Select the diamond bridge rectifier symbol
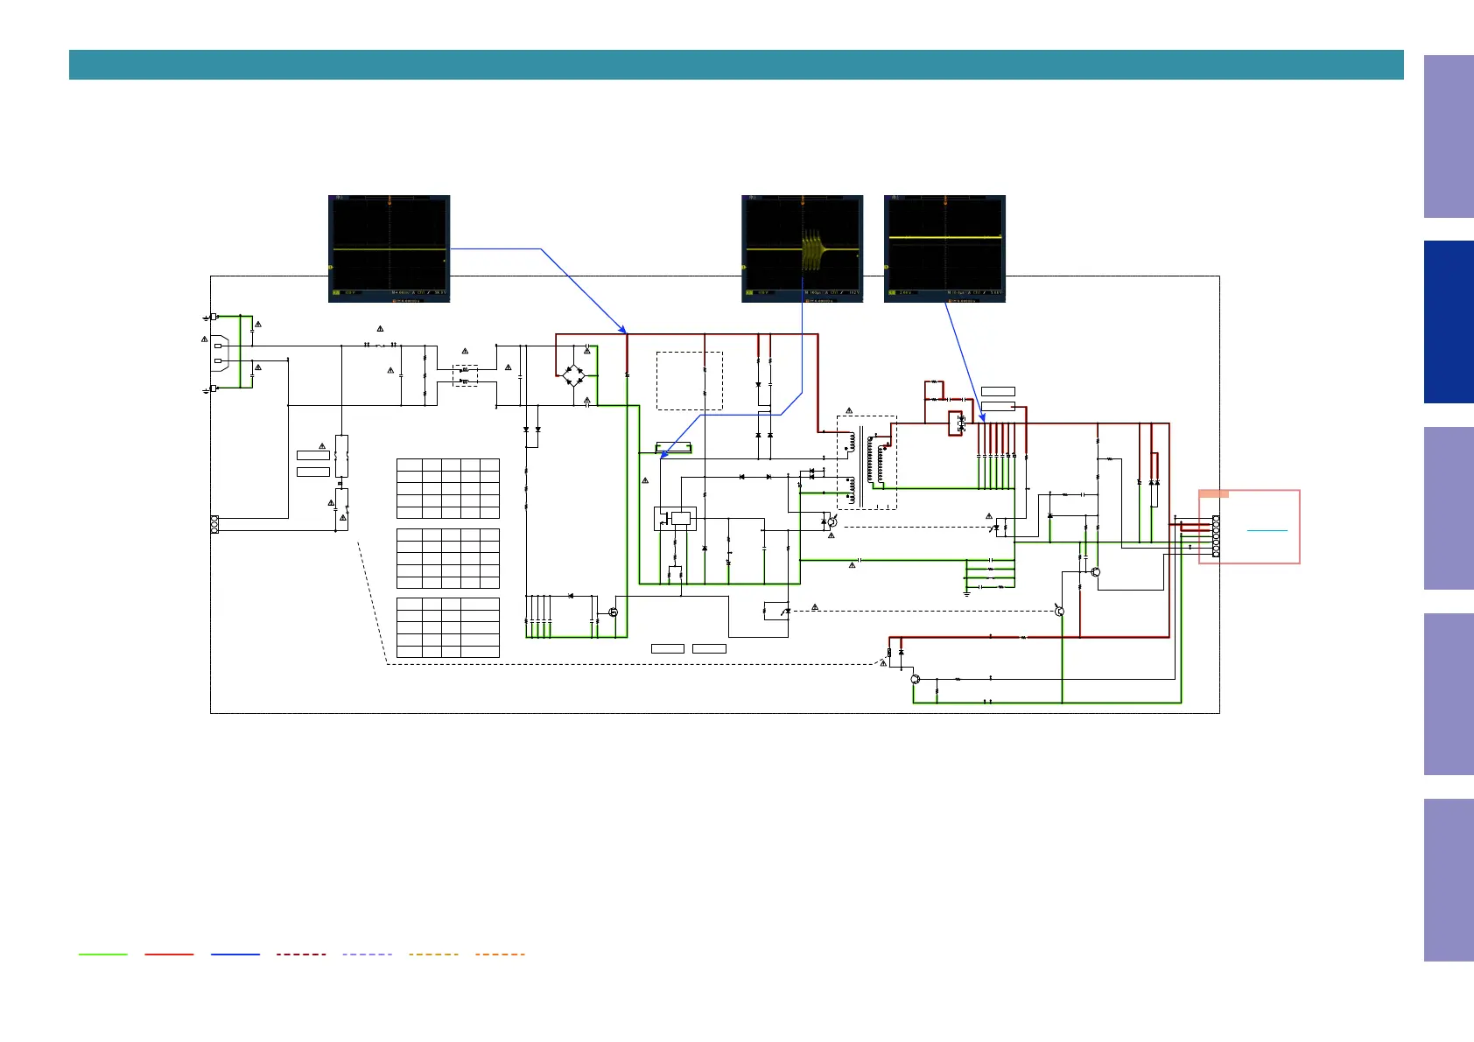This screenshot has height=1042, width=1474. point(573,377)
